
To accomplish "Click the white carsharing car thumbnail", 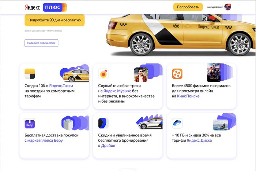I will pyautogui.click(x=150, y=123).
